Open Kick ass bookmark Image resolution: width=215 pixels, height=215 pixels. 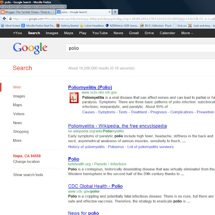point(180,26)
